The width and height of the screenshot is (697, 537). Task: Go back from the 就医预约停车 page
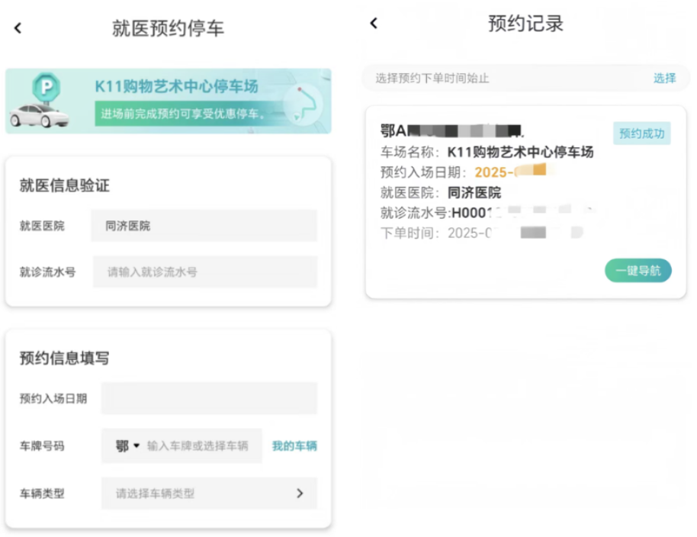pos(18,28)
